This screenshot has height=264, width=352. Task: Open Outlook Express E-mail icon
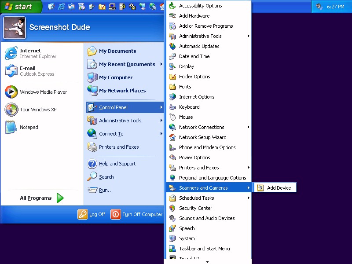tap(11, 71)
